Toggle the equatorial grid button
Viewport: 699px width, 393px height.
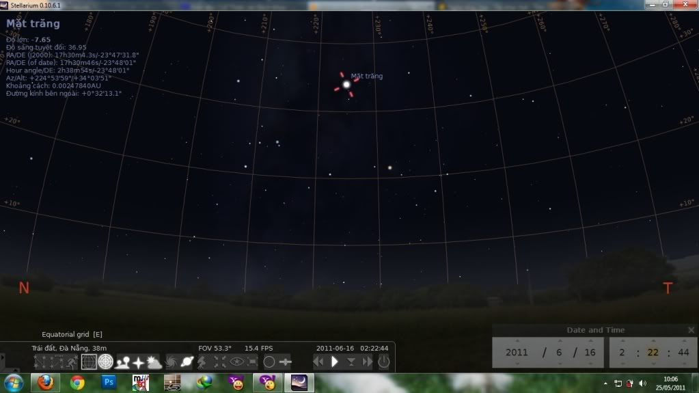pyautogui.click(x=89, y=362)
